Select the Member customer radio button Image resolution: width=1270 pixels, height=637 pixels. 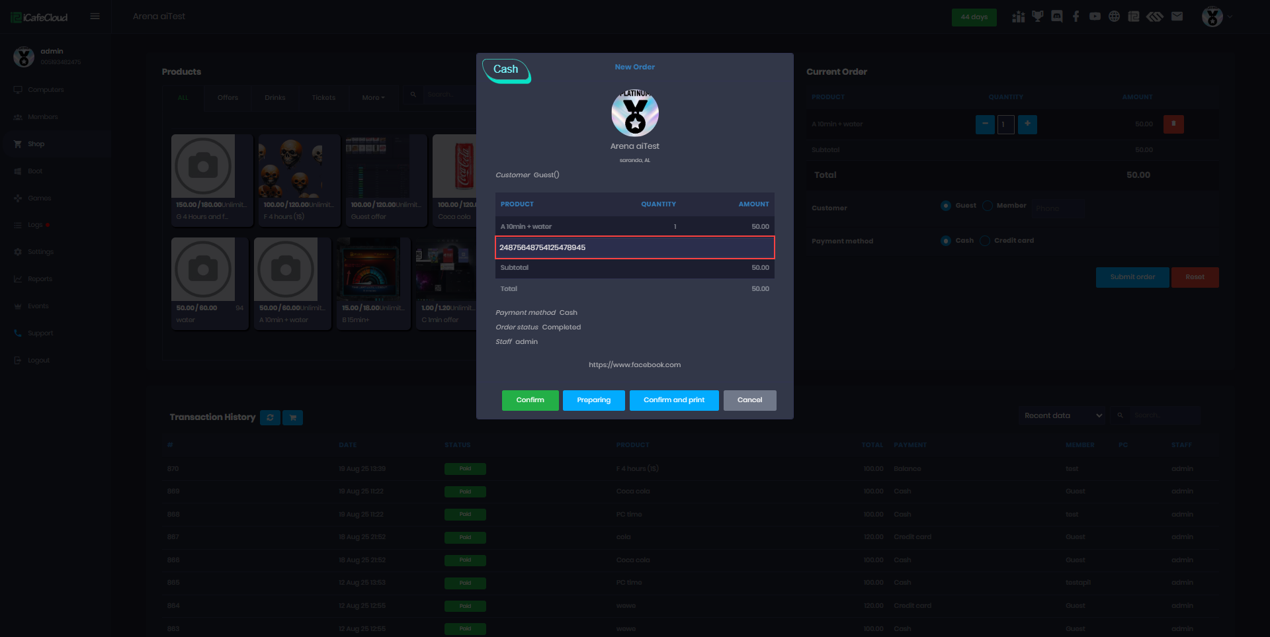[988, 206]
